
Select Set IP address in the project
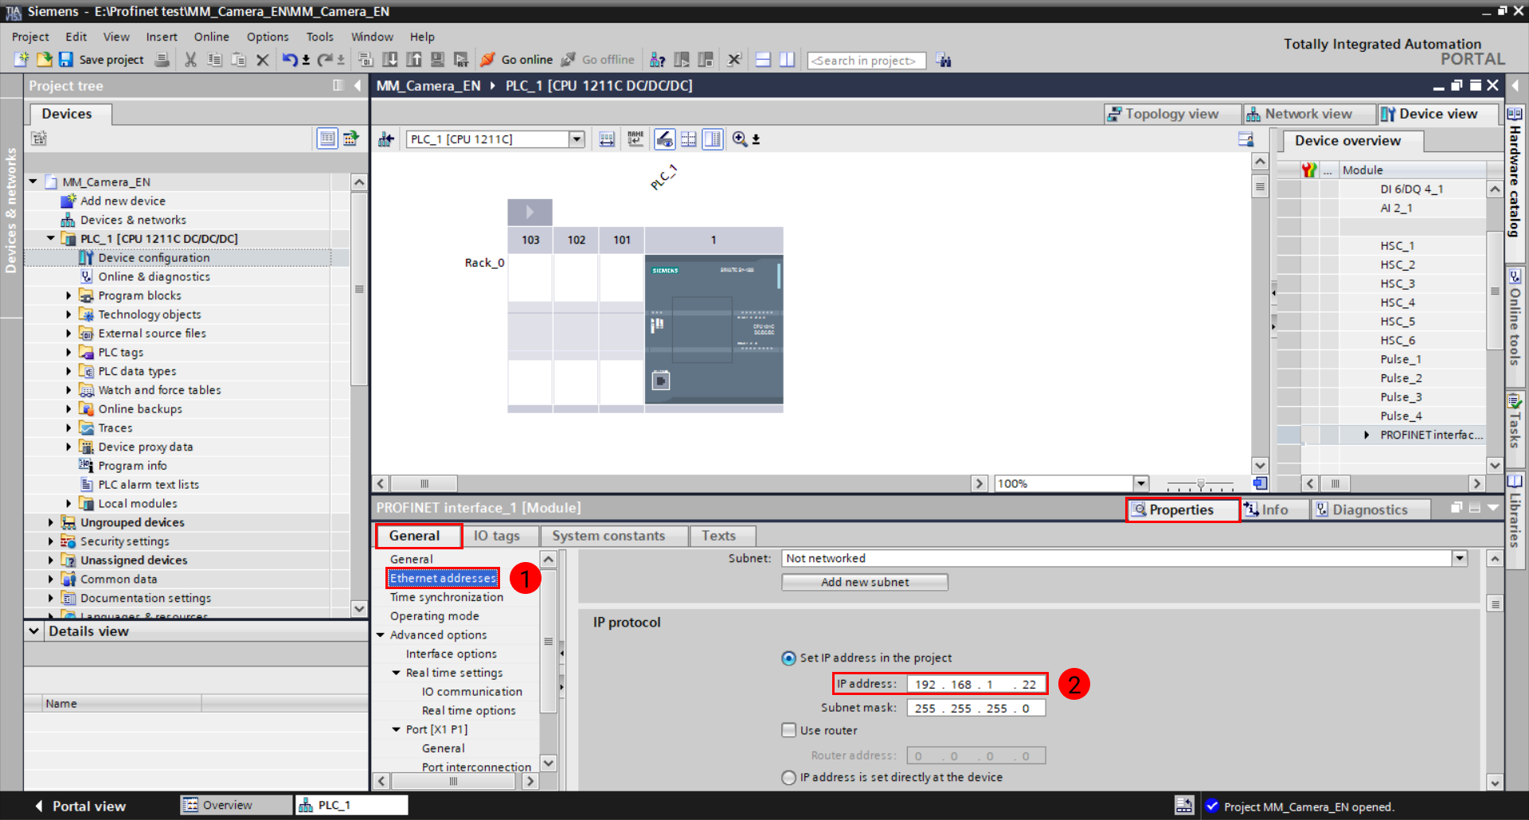tap(788, 658)
